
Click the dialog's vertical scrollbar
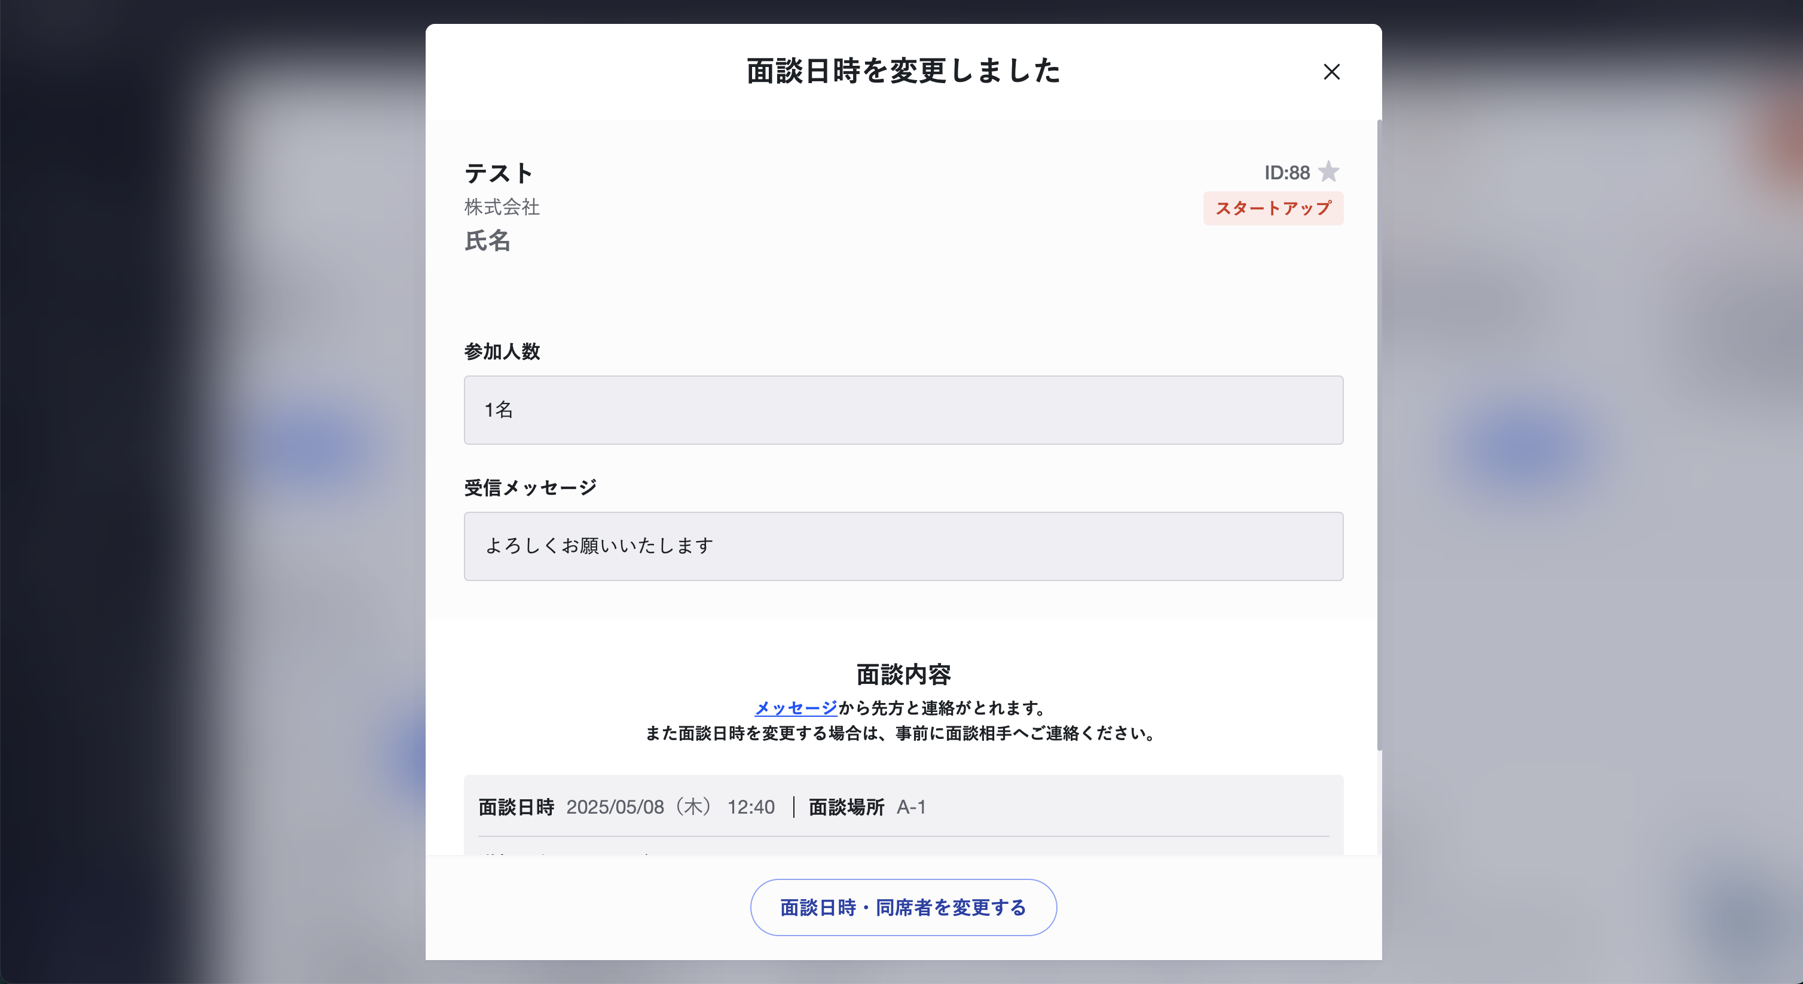pos(1379,434)
